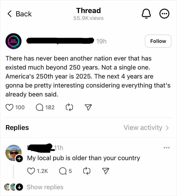Open the replier's profile photo

13,153
